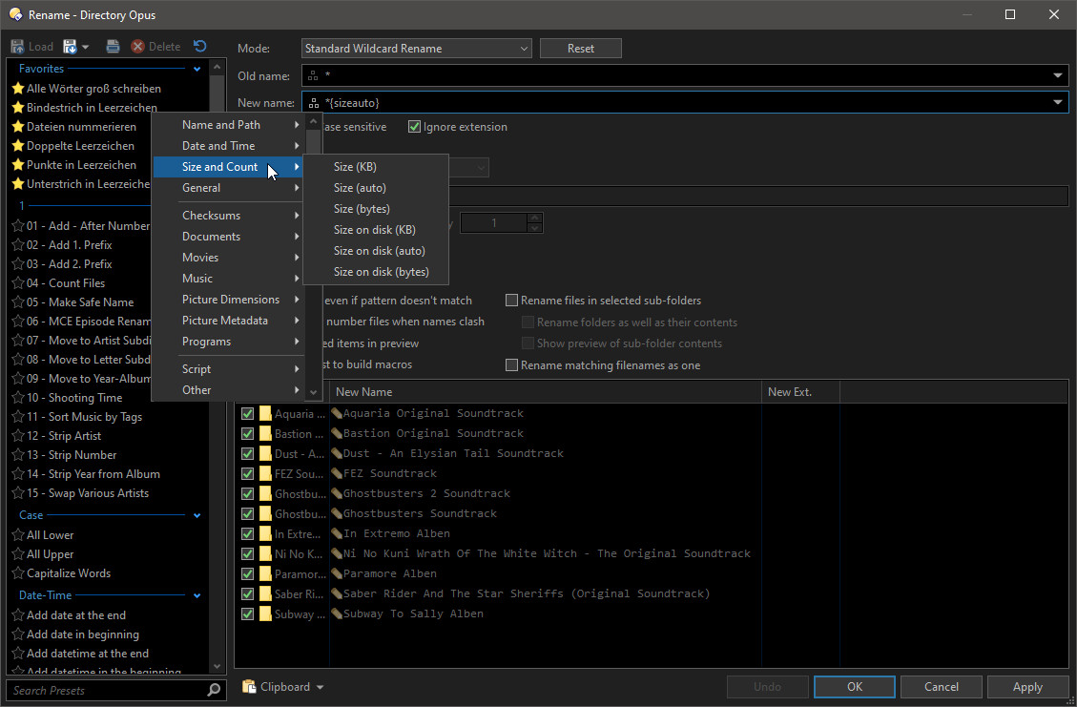The width and height of the screenshot is (1077, 707).
Task: Click pencil icon beside Paramore Alben
Action: (337, 573)
